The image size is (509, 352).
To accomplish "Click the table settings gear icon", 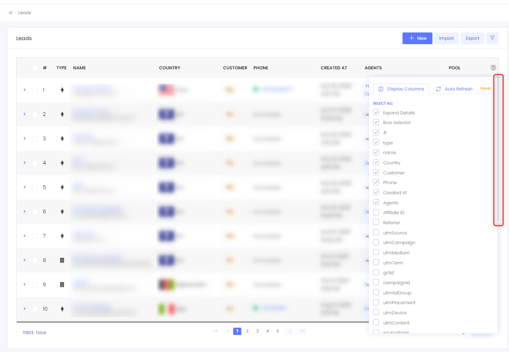I will point(493,68).
